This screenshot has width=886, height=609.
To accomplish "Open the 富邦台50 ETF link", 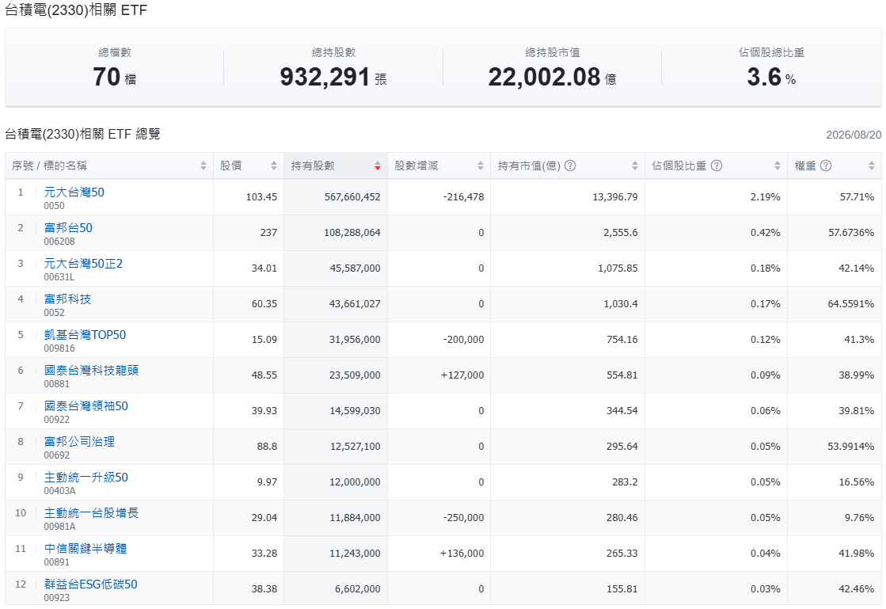I will tap(68, 227).
